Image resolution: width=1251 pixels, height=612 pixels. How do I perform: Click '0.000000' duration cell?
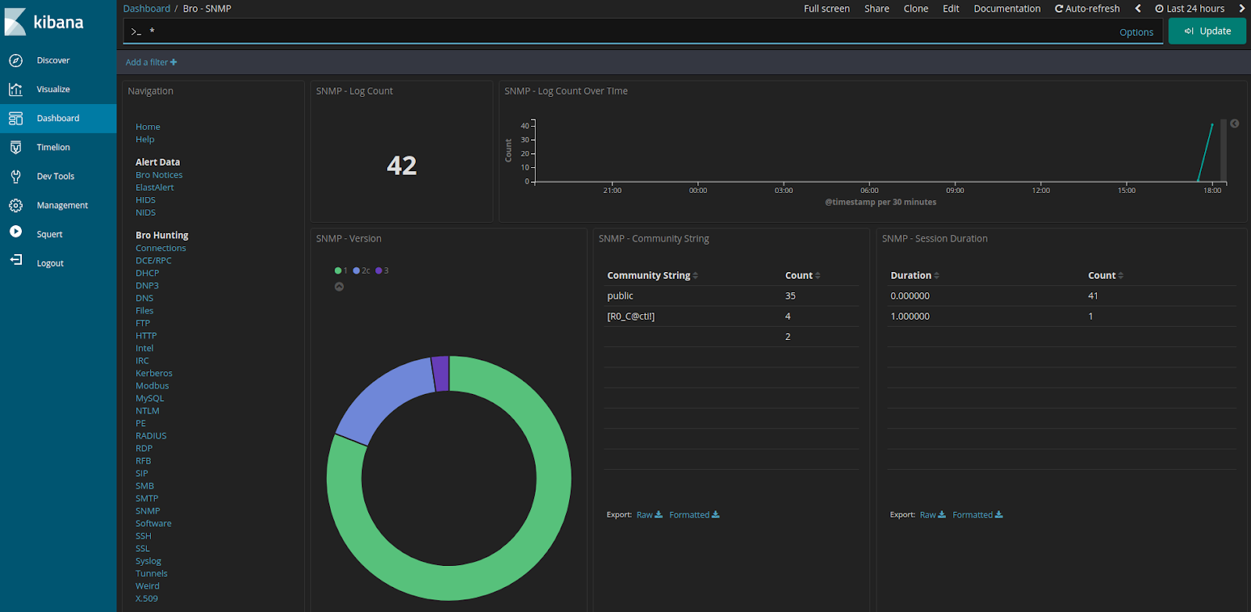pos(910,296)
